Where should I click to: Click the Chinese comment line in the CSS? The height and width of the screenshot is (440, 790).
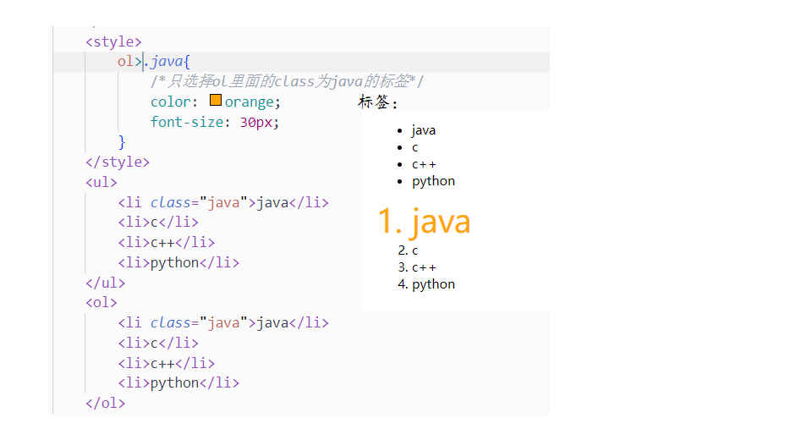tap(288, 81)
